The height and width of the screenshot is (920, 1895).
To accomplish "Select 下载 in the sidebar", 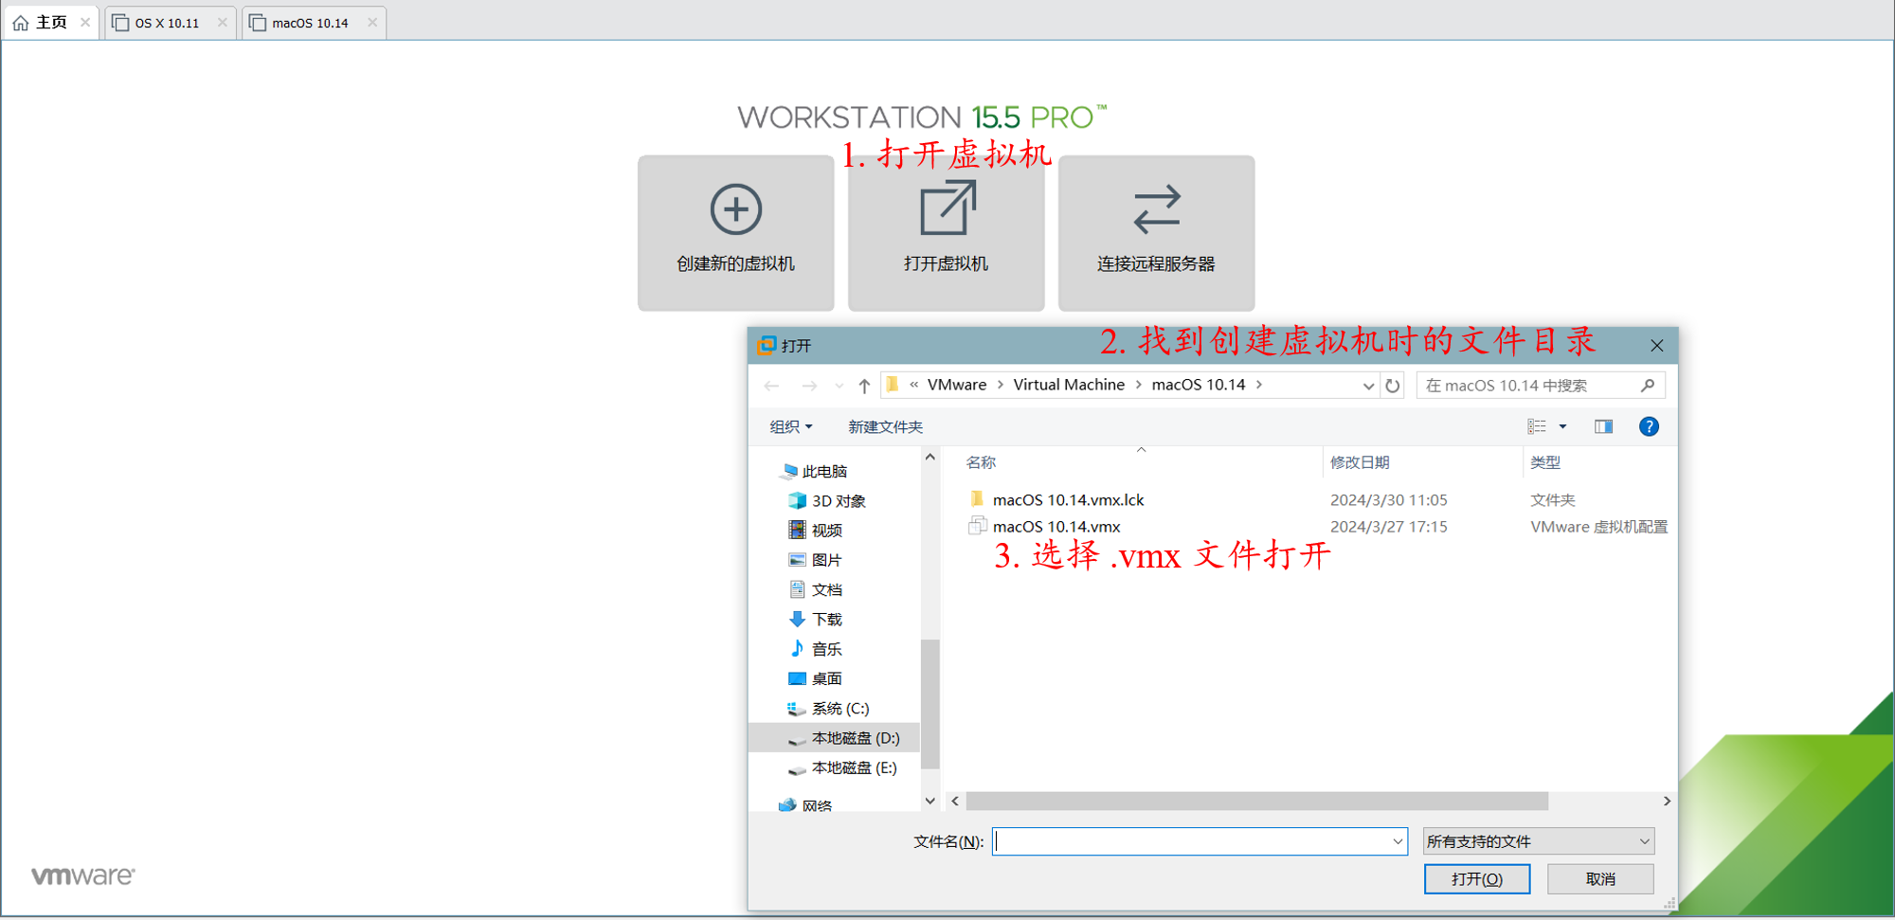I will coord(826,619).
